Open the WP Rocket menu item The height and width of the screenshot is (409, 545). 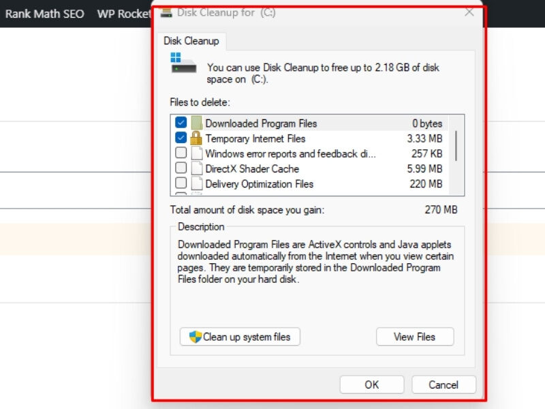(123, 14)
